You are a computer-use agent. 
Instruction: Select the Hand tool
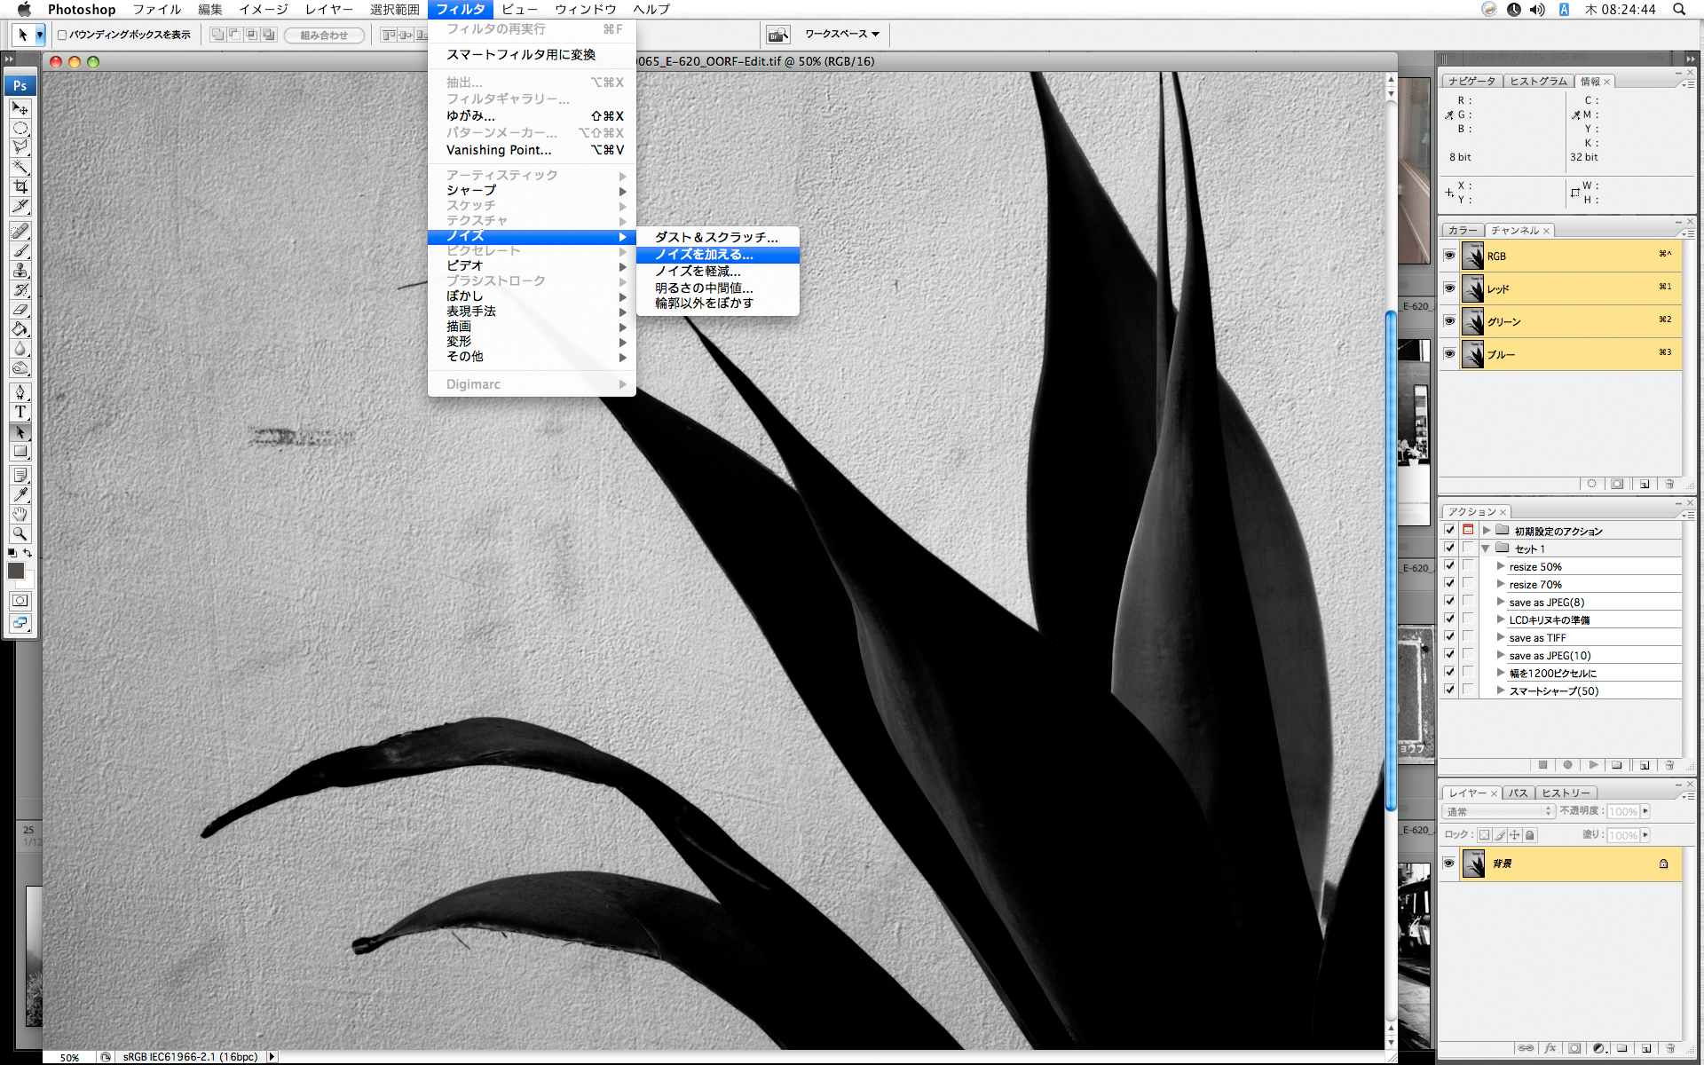pyautogui.click(x=20, y=514)
